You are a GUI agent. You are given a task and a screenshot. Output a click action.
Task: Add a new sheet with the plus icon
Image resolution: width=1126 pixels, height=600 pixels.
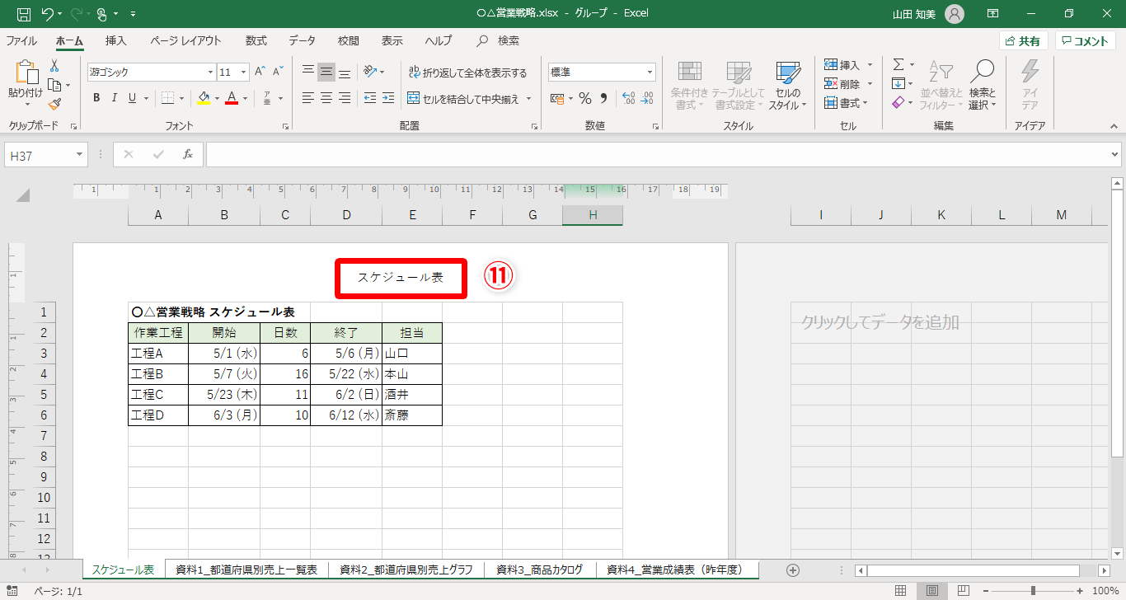click(793, 570)
